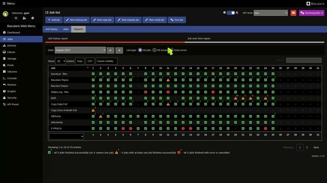Open Restore in the sidebar
The image size is (327, 183).
click(21, 85)
